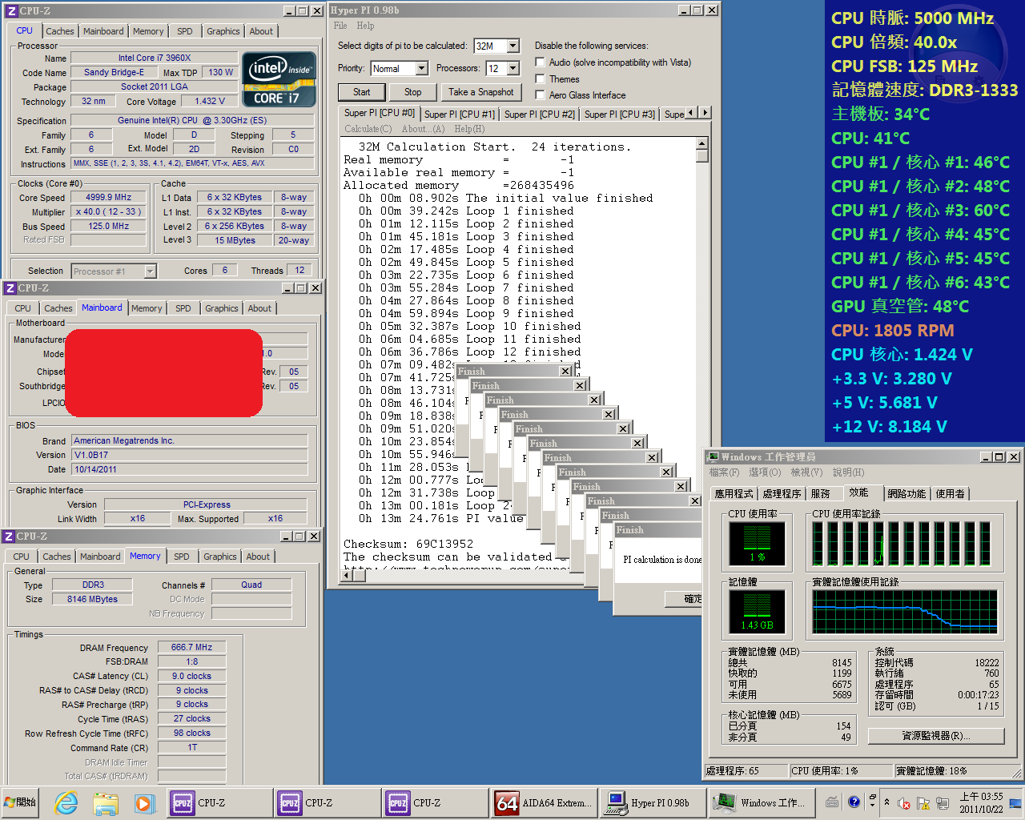Open Windows Media Player from the taskbar
The width and height of the screenshot is (1025, 820).
point(143,802)
